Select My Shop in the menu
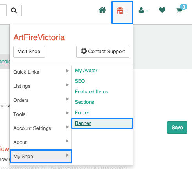Screen dimensions: 192x169 (41, 156)
